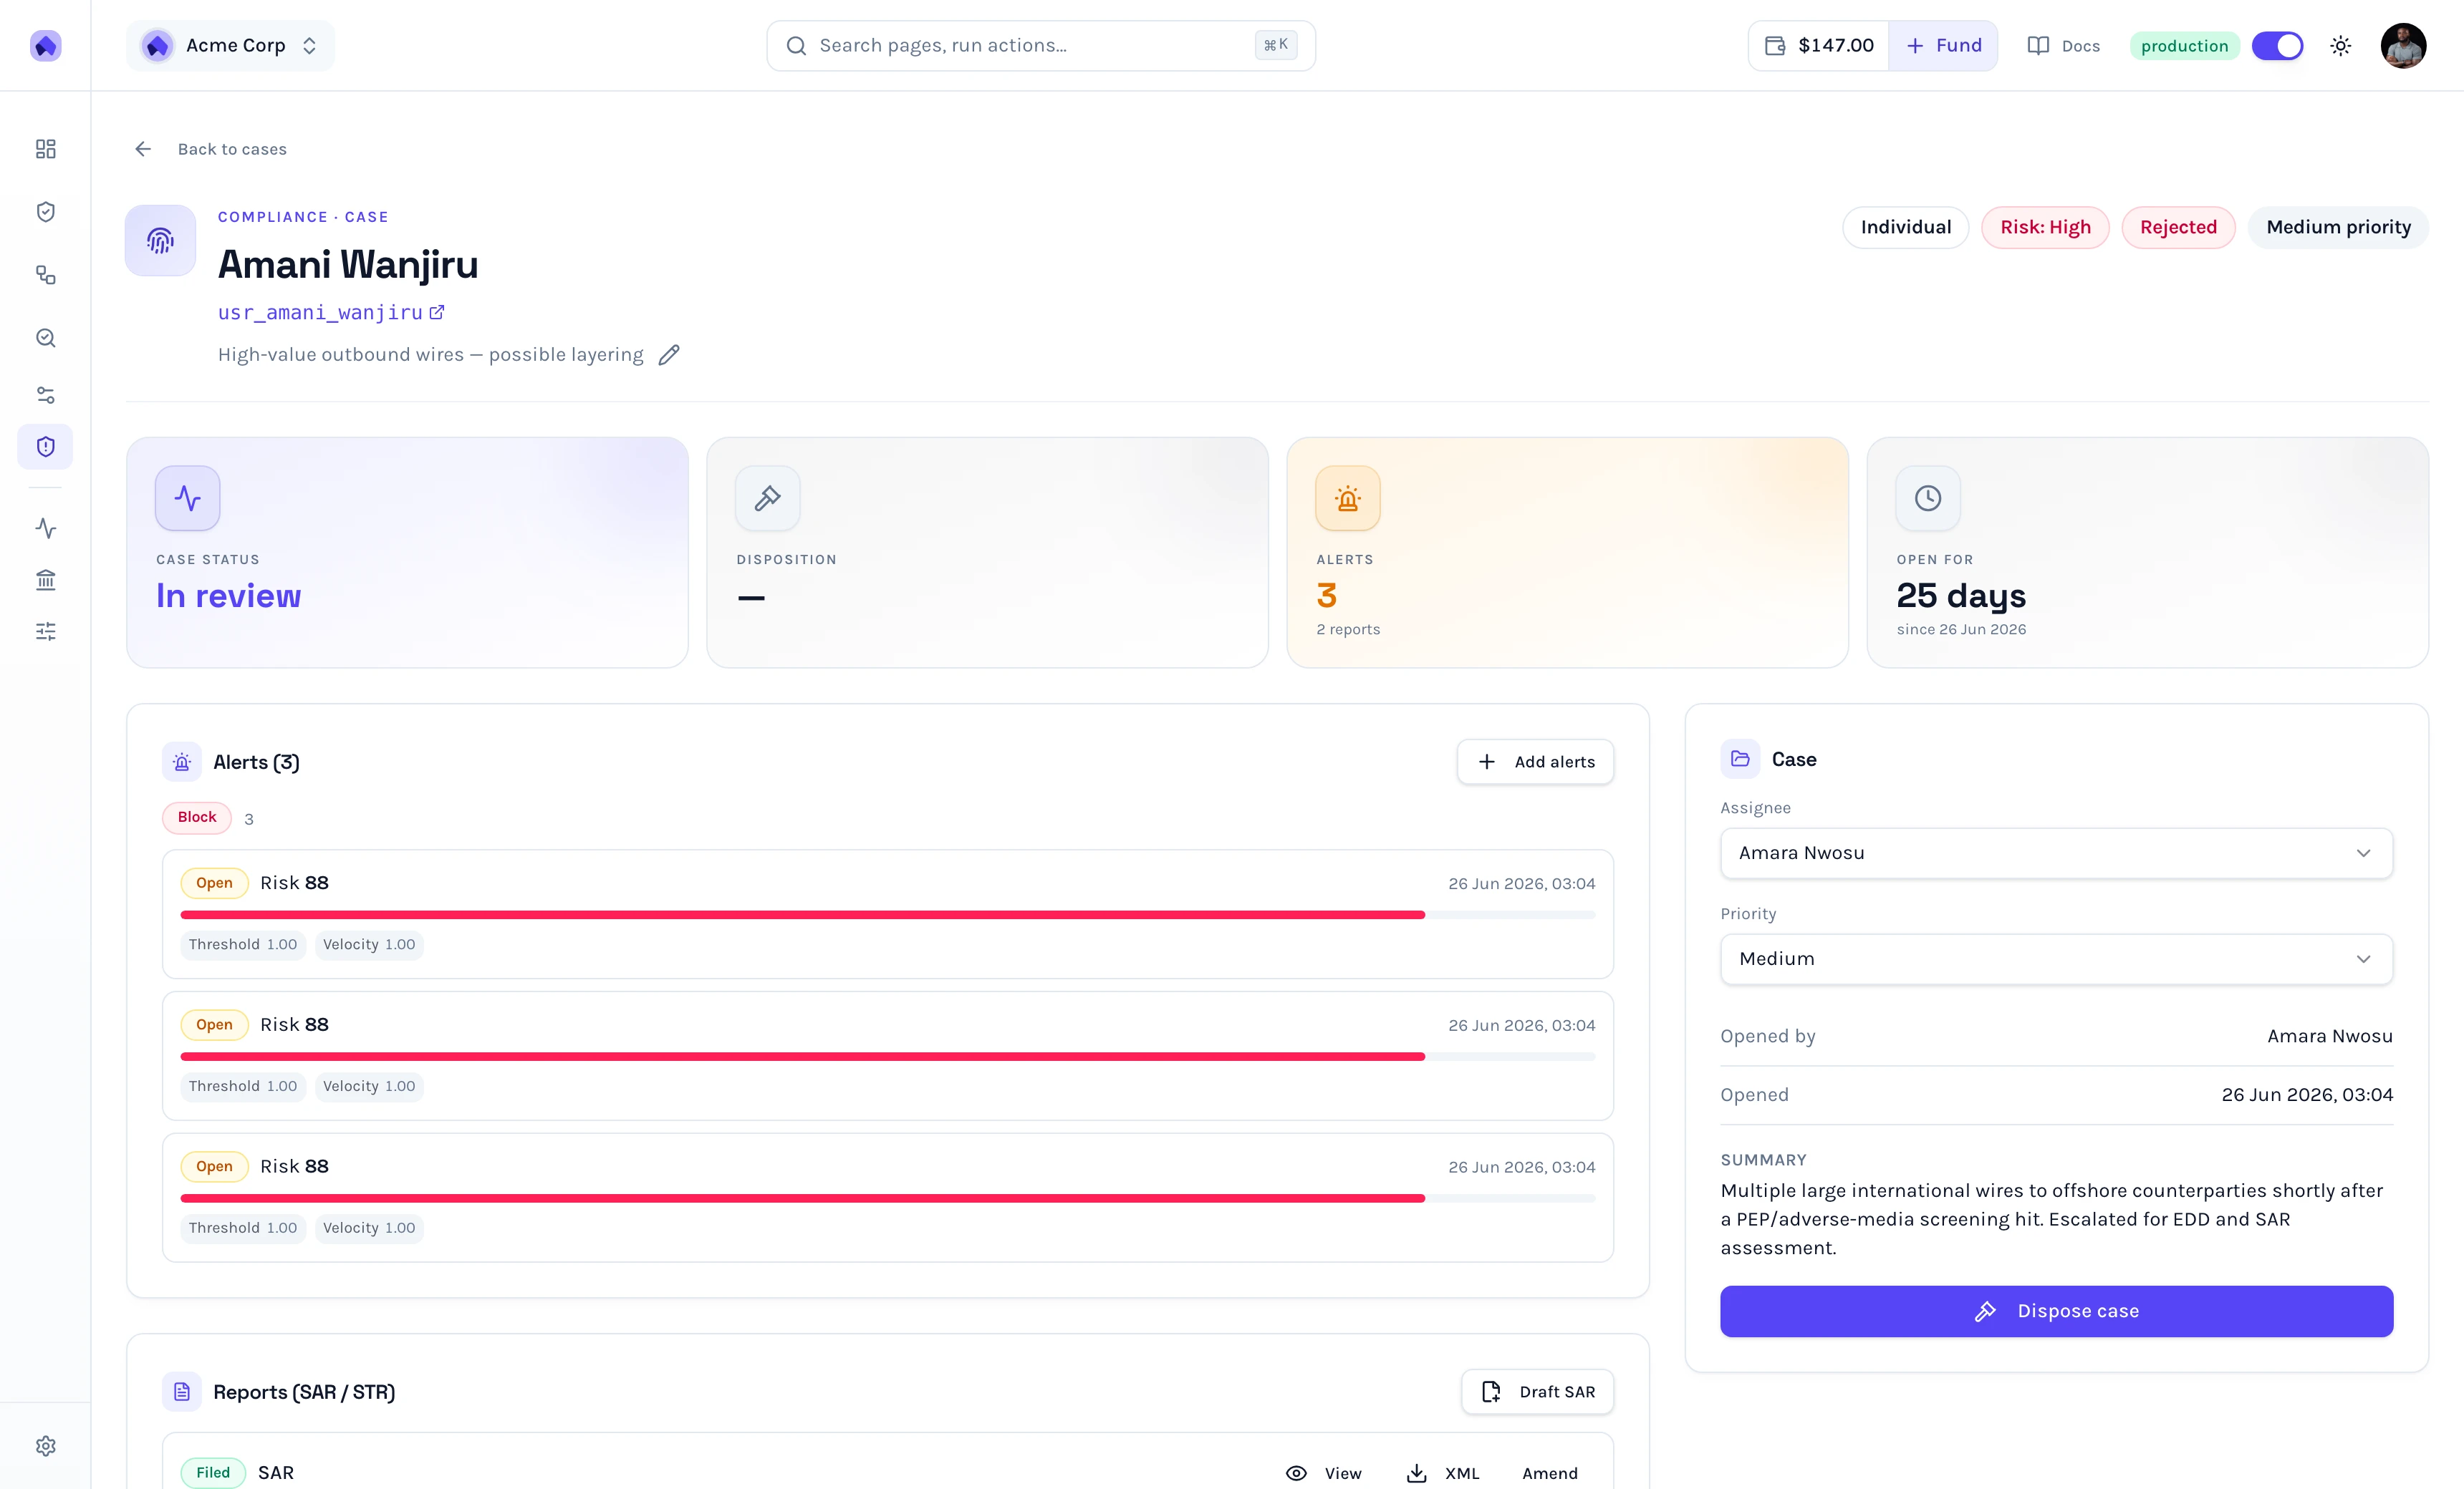This screenshot has height=1489, width=2464.
Task: Click the fingerprint case icon
Action: pos(160,240)
